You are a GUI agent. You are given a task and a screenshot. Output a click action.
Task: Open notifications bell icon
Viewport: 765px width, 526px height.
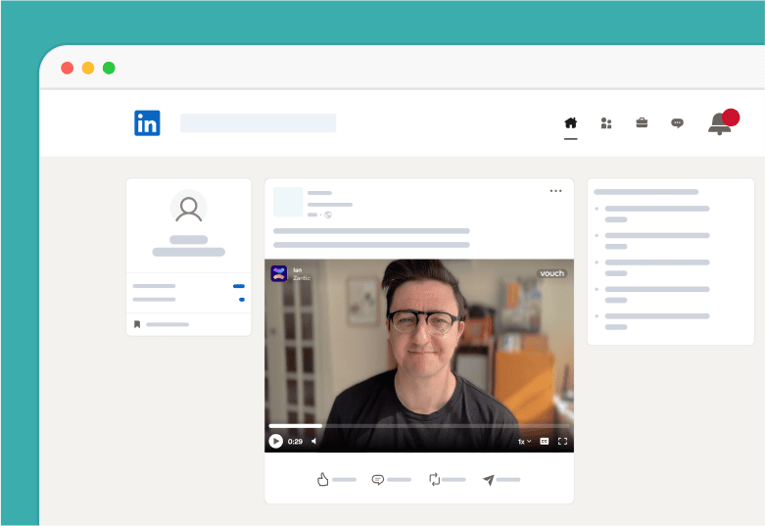point(720,123)
